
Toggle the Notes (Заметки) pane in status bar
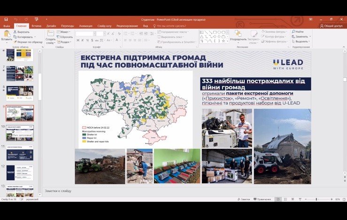click(244, 199)
